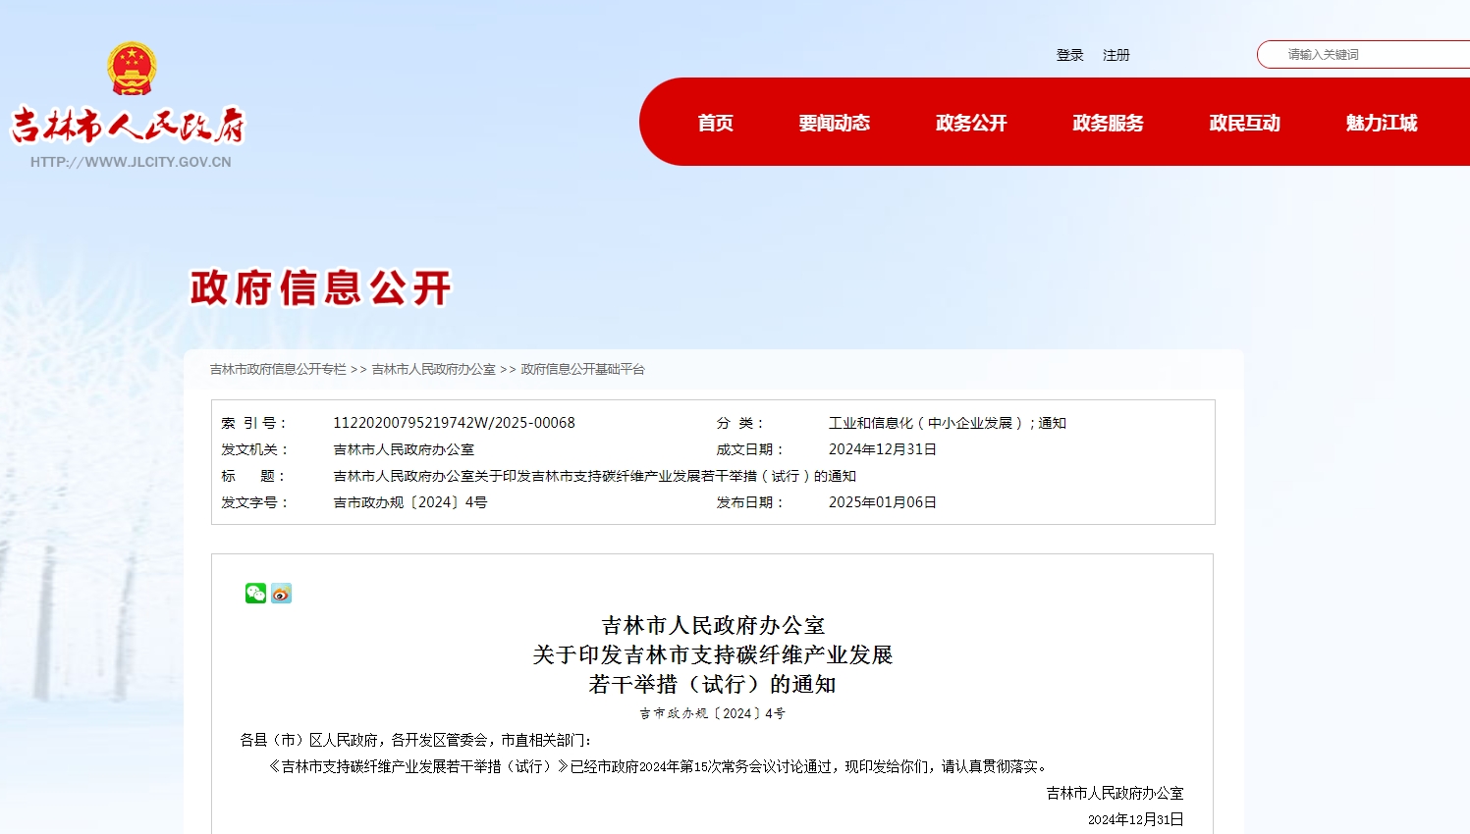This screenshot has width=1470, height=834.
Task: Navigate to 政民互动 section
Action: pos(1244,123)
